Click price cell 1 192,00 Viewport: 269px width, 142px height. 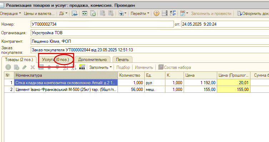coord(200,83)
